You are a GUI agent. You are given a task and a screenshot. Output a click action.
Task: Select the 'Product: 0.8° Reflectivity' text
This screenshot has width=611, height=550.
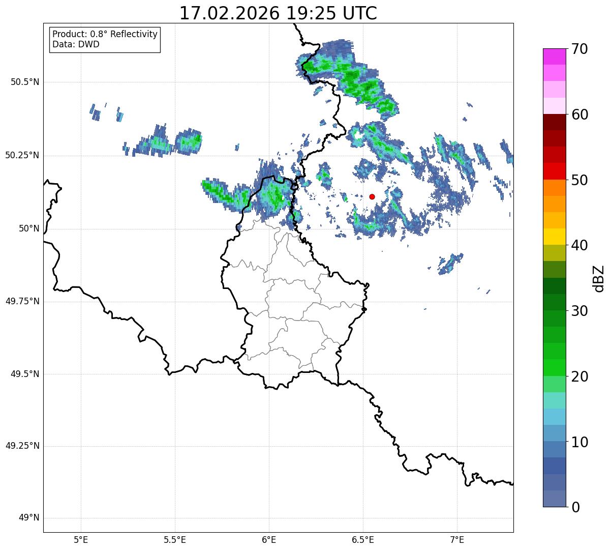[x=105, y=34]
